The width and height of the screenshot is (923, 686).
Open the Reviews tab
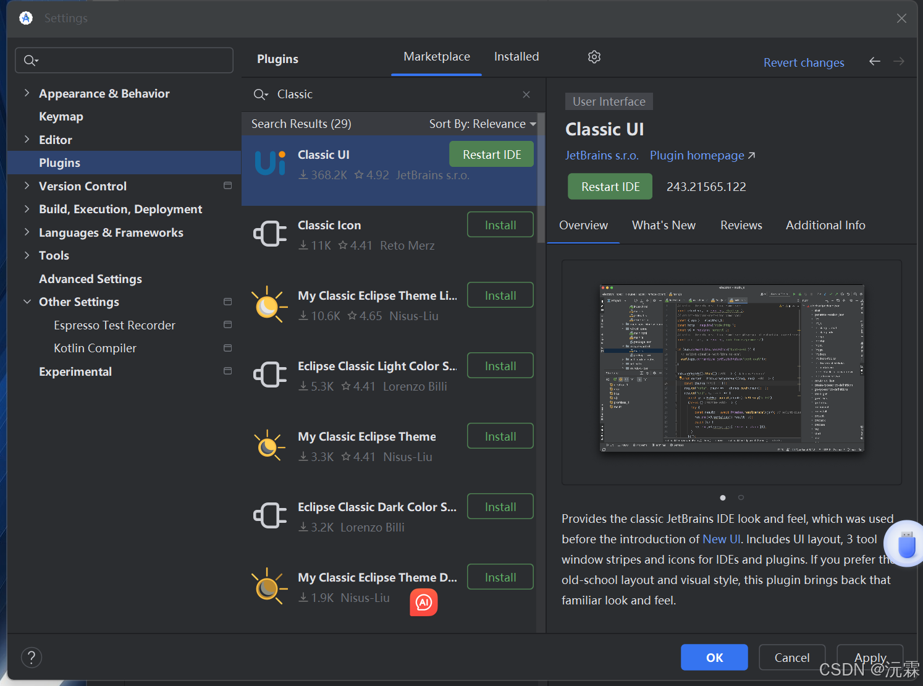[x=741, y=226]
